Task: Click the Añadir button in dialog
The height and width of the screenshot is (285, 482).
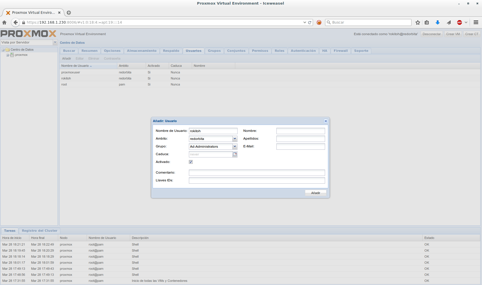Action: [x=316, y=193]
